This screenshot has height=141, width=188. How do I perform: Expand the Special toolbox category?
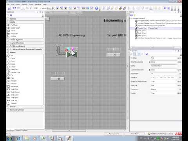pyautogui.click(x=8, y=107)
